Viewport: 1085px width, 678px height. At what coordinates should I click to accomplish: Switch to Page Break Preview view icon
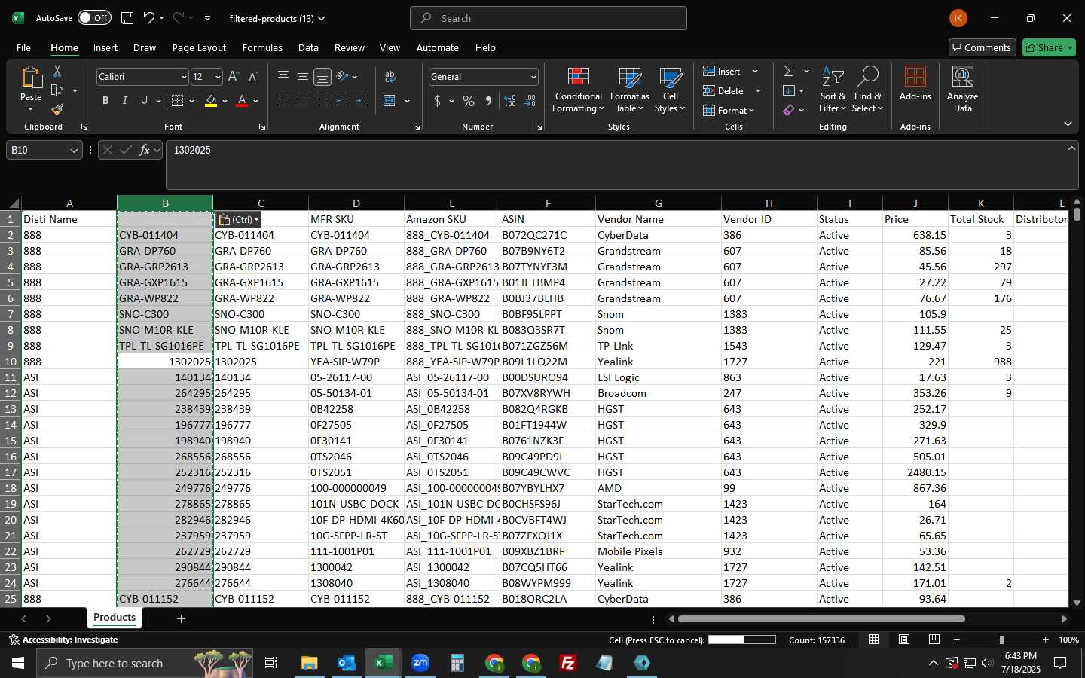pos(934,640)
